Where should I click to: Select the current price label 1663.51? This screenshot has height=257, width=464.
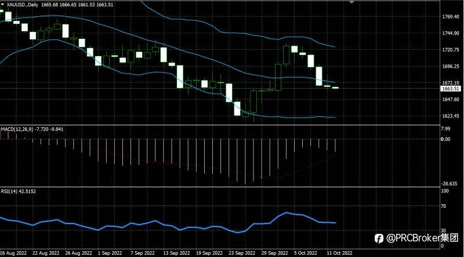(451, 89)
